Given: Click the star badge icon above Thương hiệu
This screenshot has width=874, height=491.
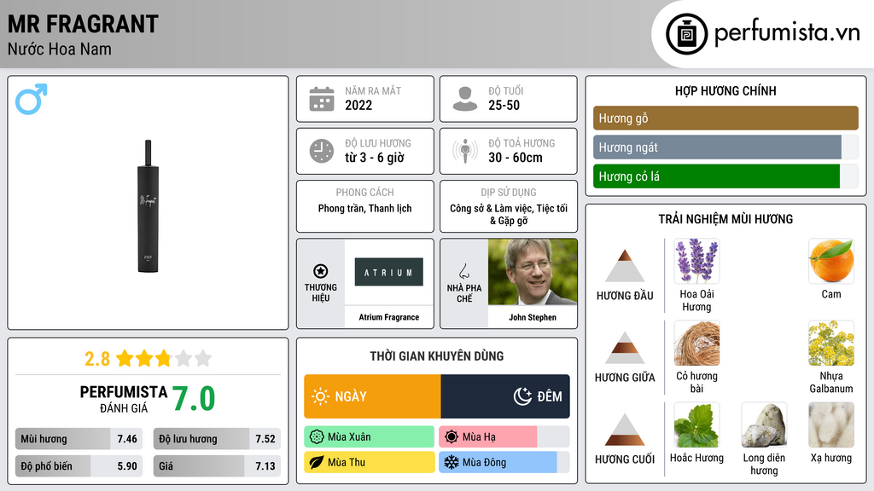Looking at the screenshot, I should pyautogui.click(x=321, y=271).
